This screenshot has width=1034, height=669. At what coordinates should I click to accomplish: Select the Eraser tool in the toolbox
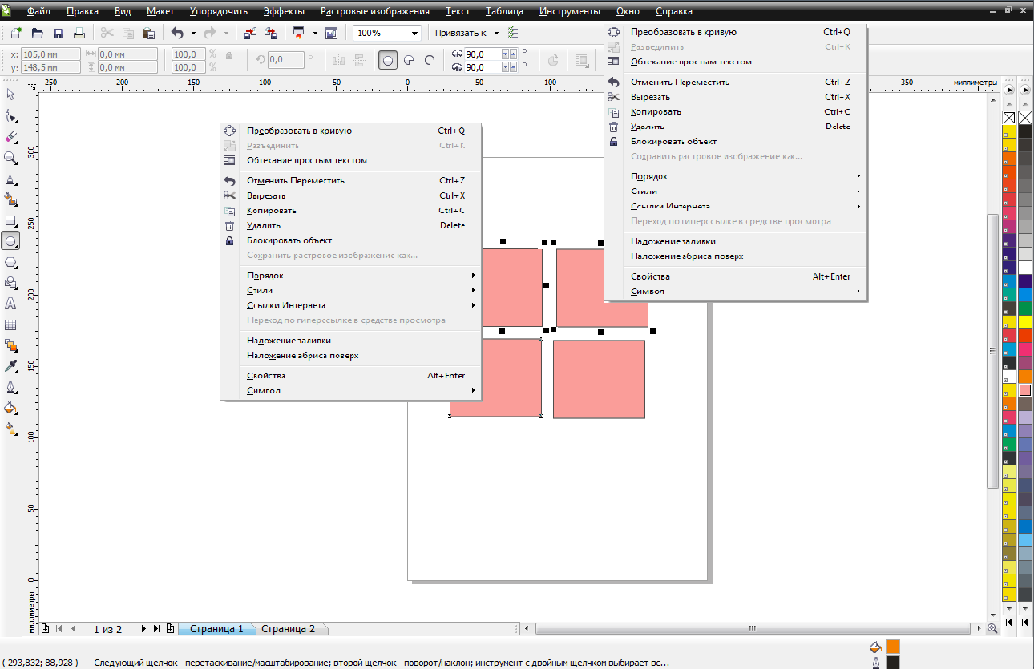pyautogui.click(x=11, y=136)
